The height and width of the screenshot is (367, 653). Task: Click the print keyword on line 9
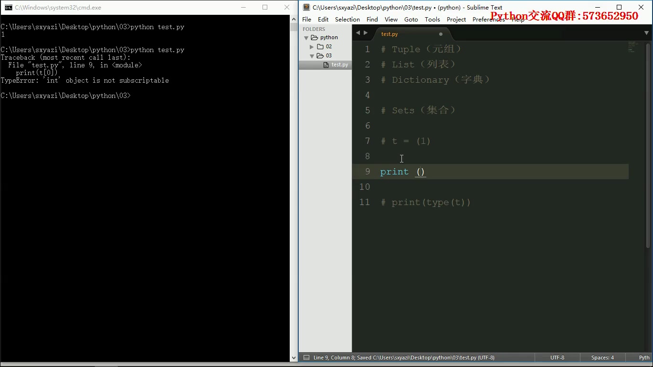394,172
